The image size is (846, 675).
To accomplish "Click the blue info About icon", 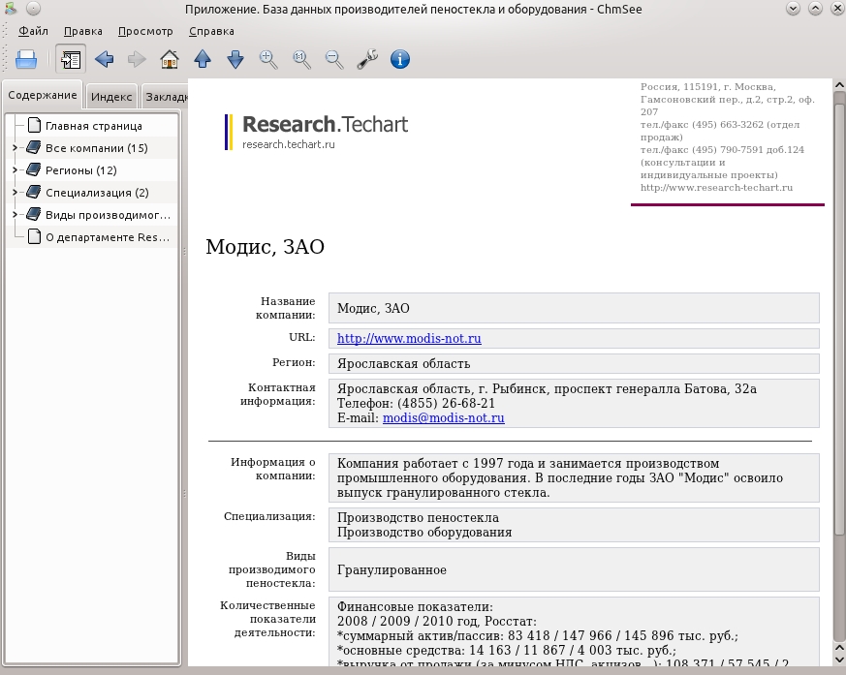I will click(400, 59).
